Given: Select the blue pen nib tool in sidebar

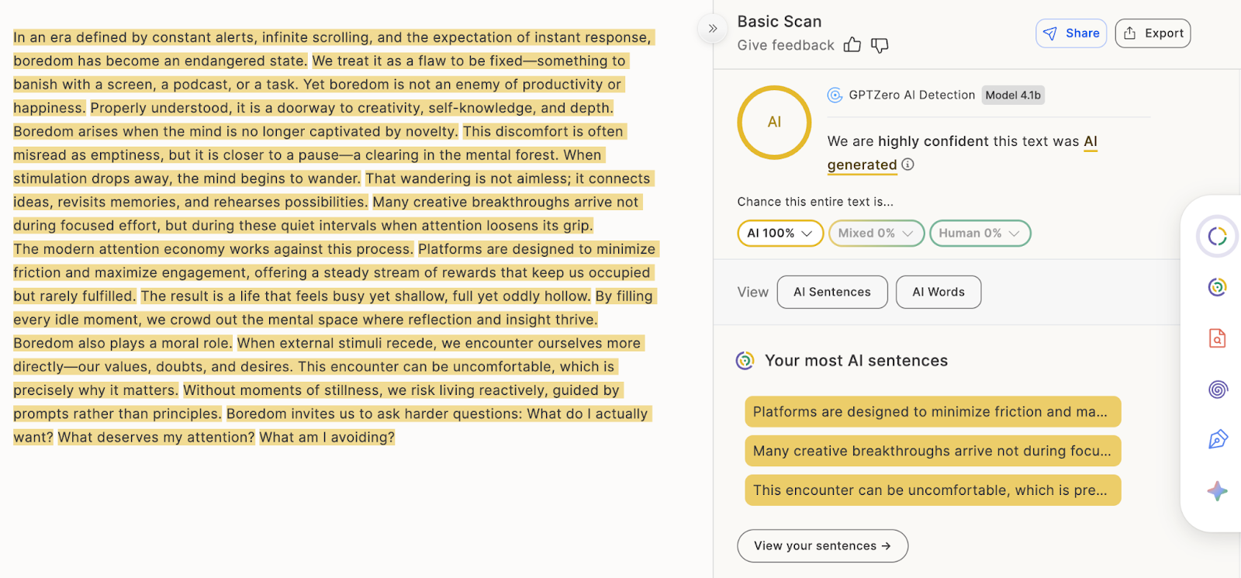Looking at the screenshot, I should (x=1217, y=440).
